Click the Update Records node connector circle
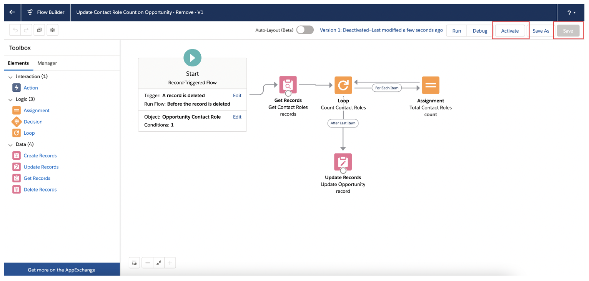 coord(343,170)
